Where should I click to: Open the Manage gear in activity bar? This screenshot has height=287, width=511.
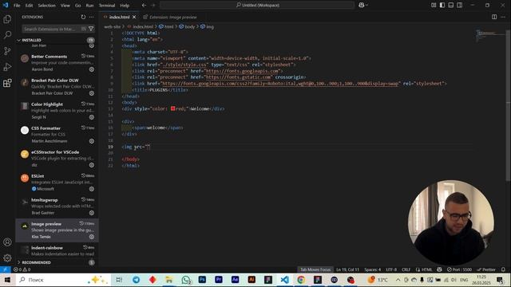[7, 258]
